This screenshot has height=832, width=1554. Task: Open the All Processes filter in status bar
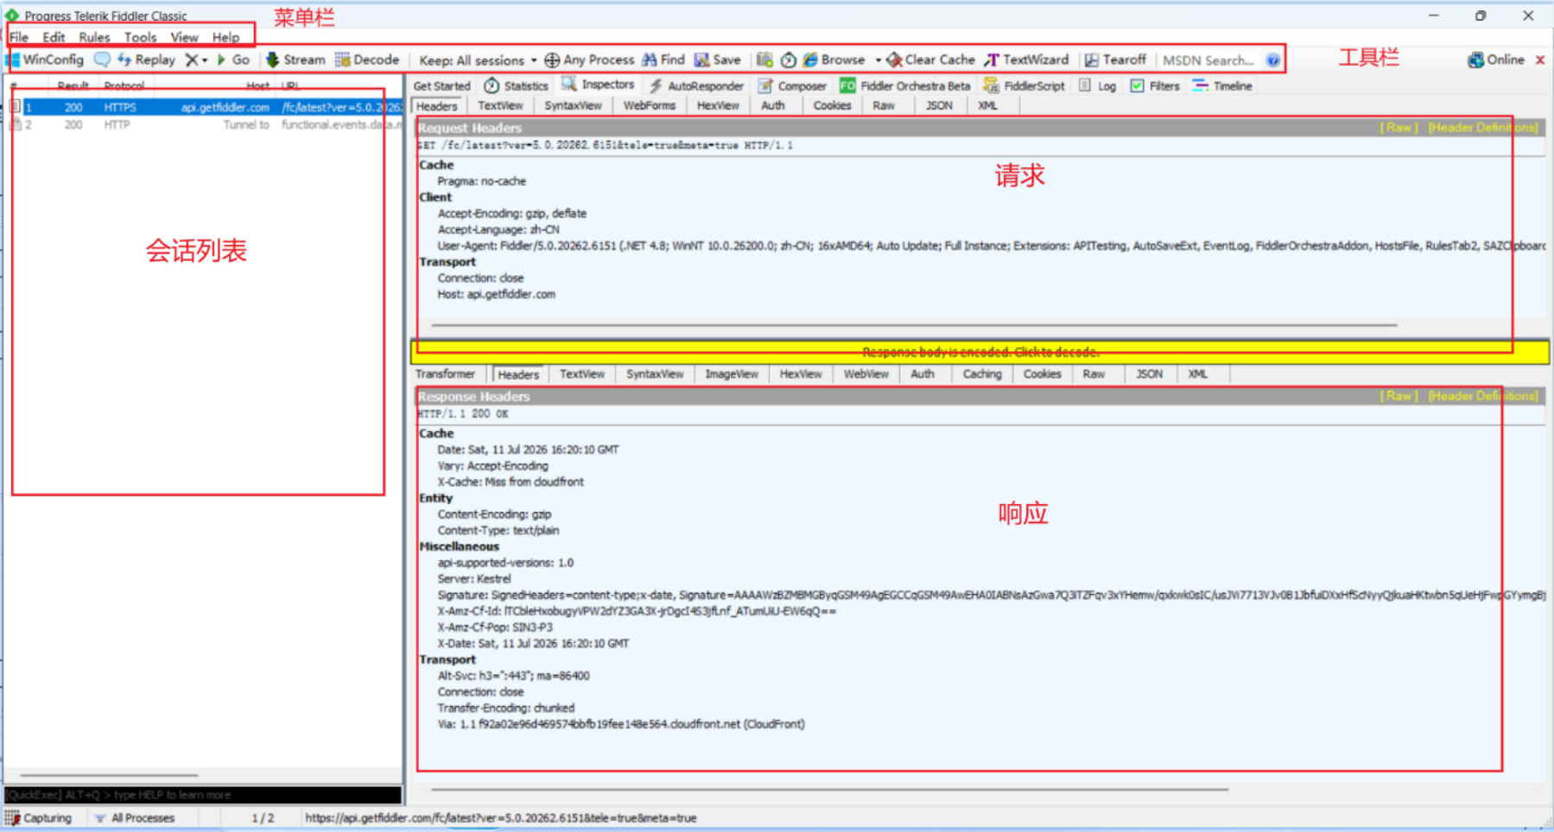tap(135, 817)
